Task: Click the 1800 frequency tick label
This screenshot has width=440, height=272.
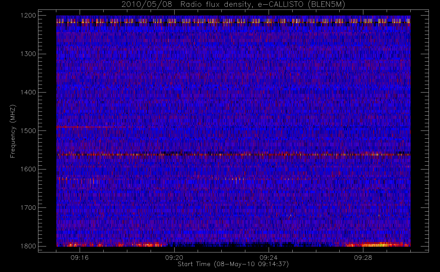Action: pos(29,246)
